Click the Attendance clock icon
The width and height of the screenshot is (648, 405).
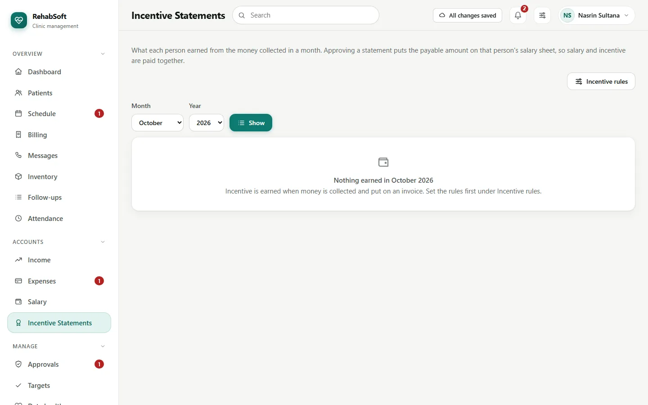(18, 218)
